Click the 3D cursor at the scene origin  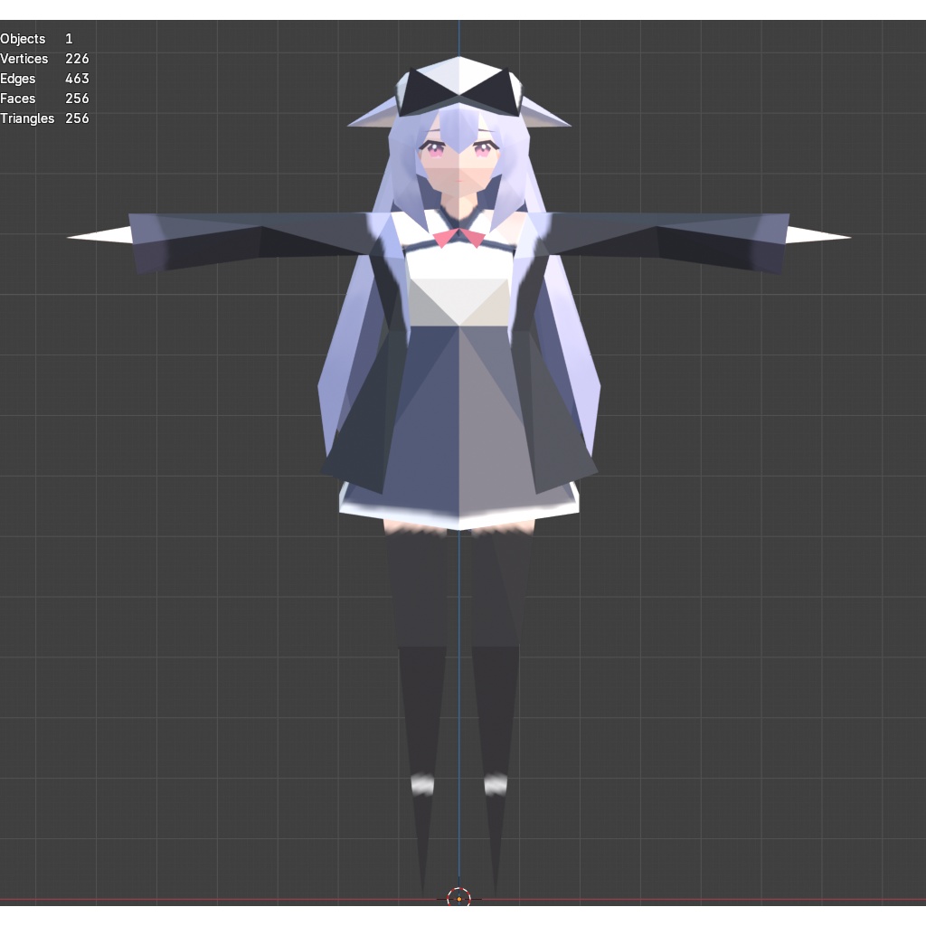[460, 900]
